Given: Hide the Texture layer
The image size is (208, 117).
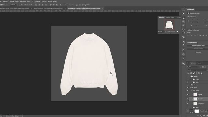Looking at the screenshot, I should pyautogui.click(x=188, y=94).
